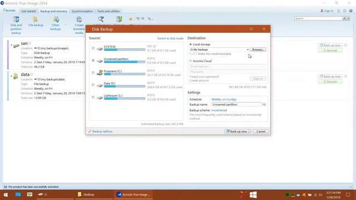Screen dimensions: 356x200
Task: Click Recover for the san backup
Action: [330, 51]
